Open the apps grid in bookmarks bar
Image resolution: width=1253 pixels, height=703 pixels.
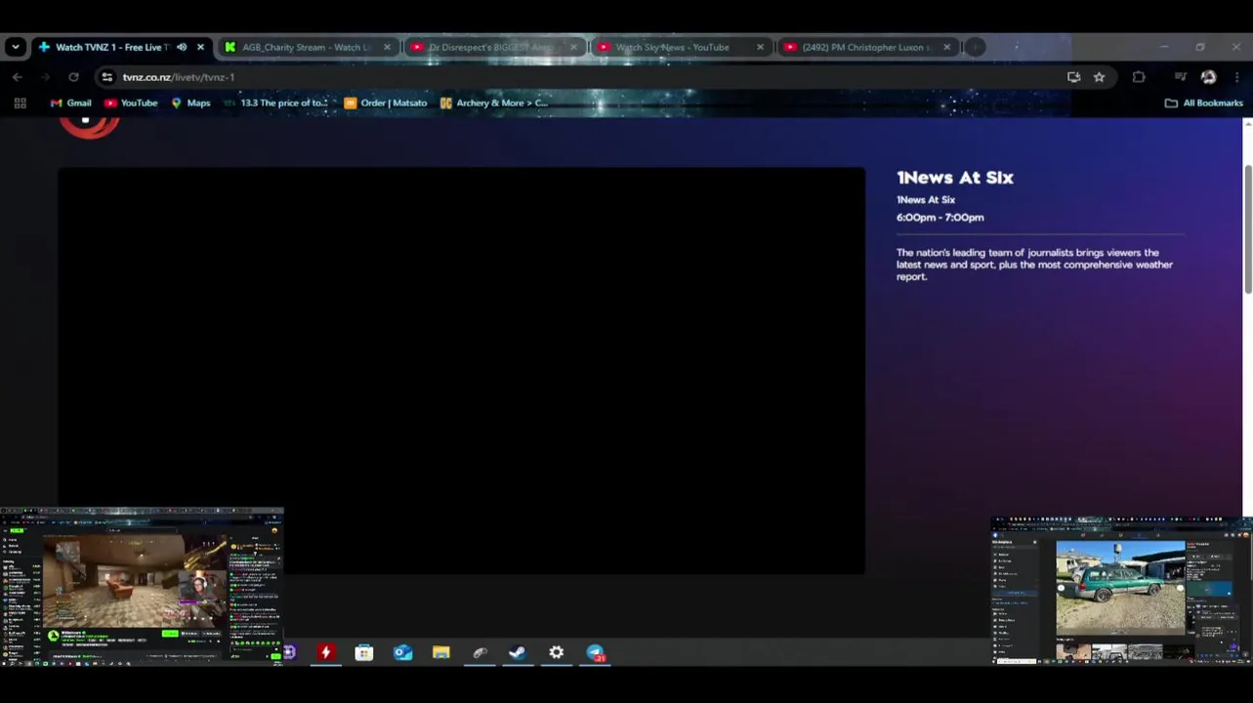point(20,103)
